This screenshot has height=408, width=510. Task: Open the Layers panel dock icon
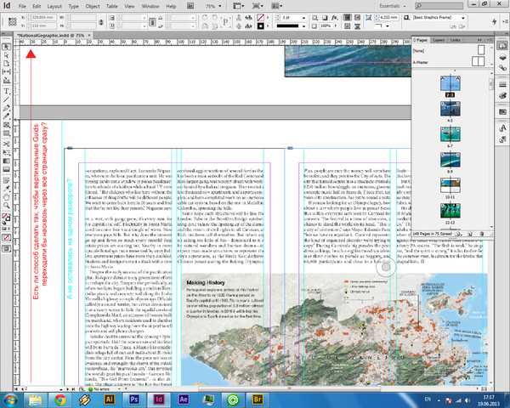pos(502,58)
